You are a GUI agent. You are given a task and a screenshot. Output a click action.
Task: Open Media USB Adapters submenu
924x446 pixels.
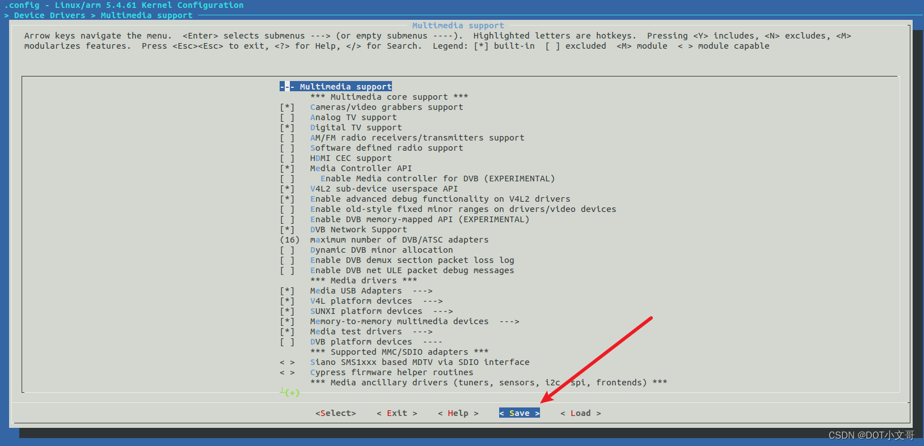point(371,291)
